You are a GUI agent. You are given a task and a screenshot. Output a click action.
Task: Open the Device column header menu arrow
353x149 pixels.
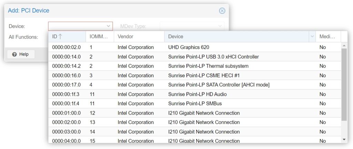point(312,37)
